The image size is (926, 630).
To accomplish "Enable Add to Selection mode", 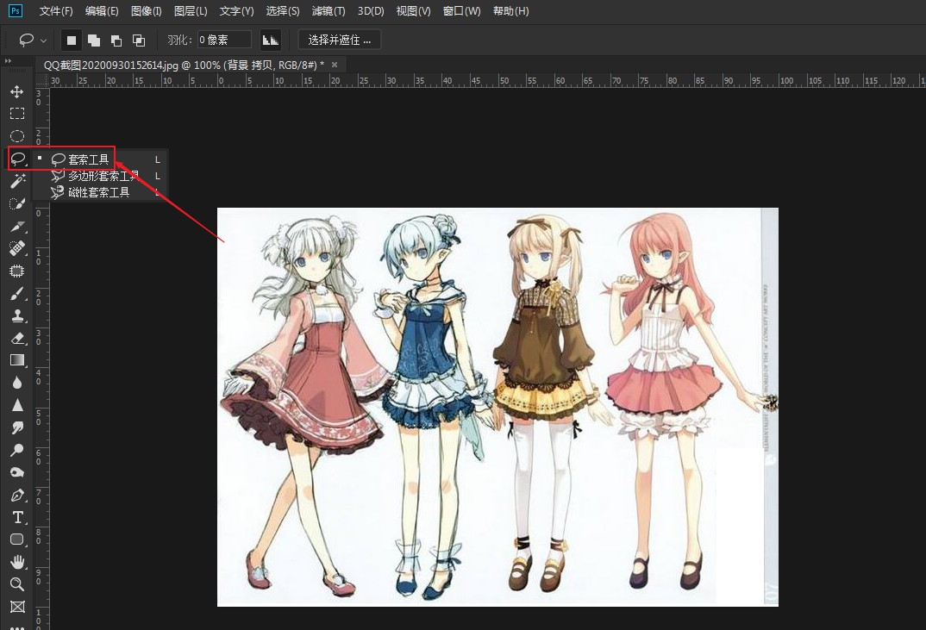I will coord(93,39).
